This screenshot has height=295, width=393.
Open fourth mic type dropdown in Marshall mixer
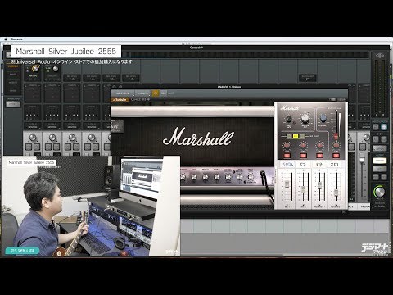[x=335, y=165]
